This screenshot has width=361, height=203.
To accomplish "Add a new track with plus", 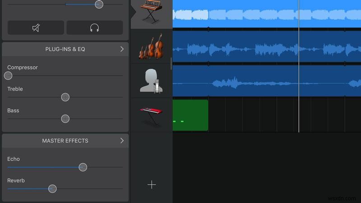I will [152, 185].
